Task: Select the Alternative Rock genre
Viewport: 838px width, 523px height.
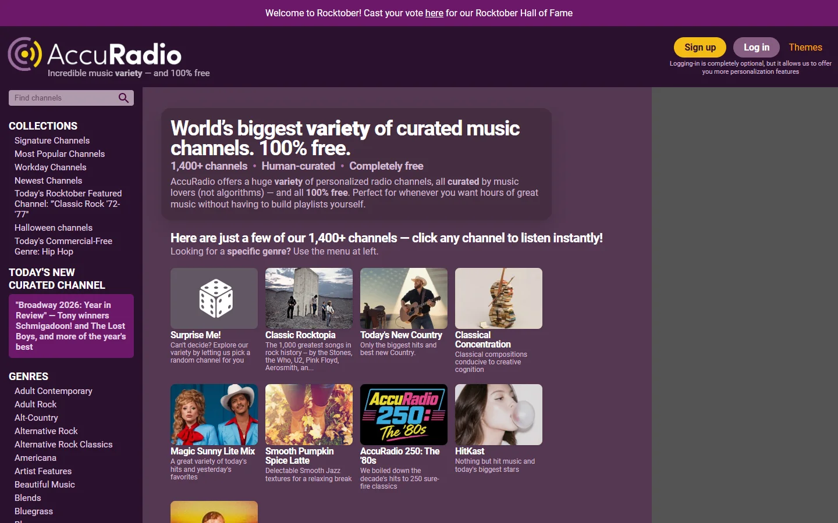Action: (46, 431)
